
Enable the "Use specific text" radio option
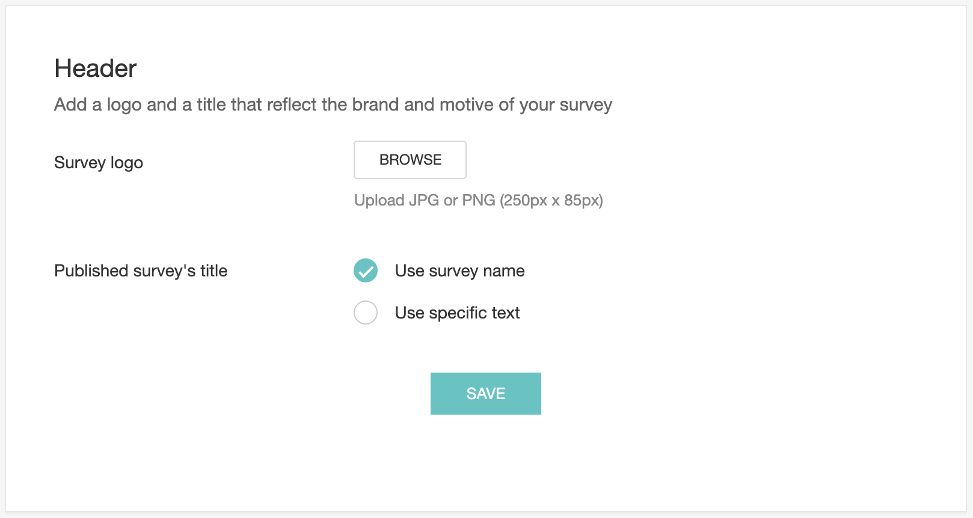pyautogui.click(x=366, y=312)
